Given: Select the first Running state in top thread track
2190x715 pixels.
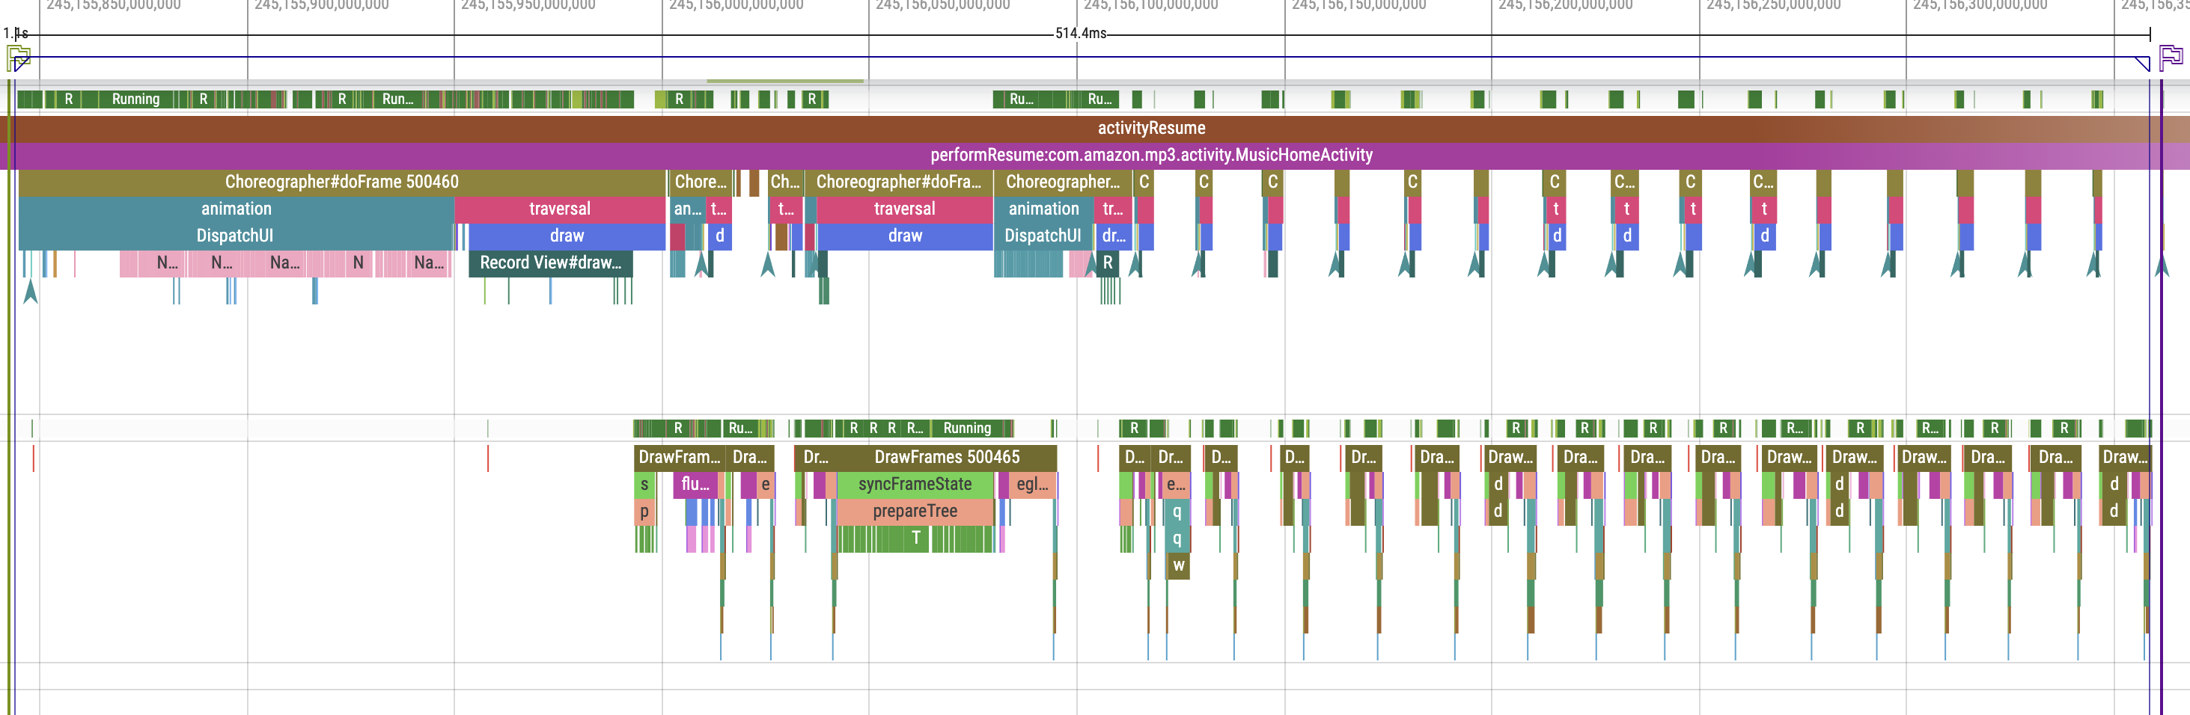Looking at the screenshot, I should [135, 99].
